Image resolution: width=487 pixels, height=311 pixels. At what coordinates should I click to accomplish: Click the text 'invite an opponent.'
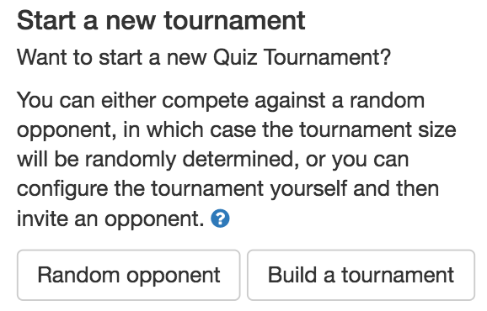pyautogui.click(x=110, y=219)
